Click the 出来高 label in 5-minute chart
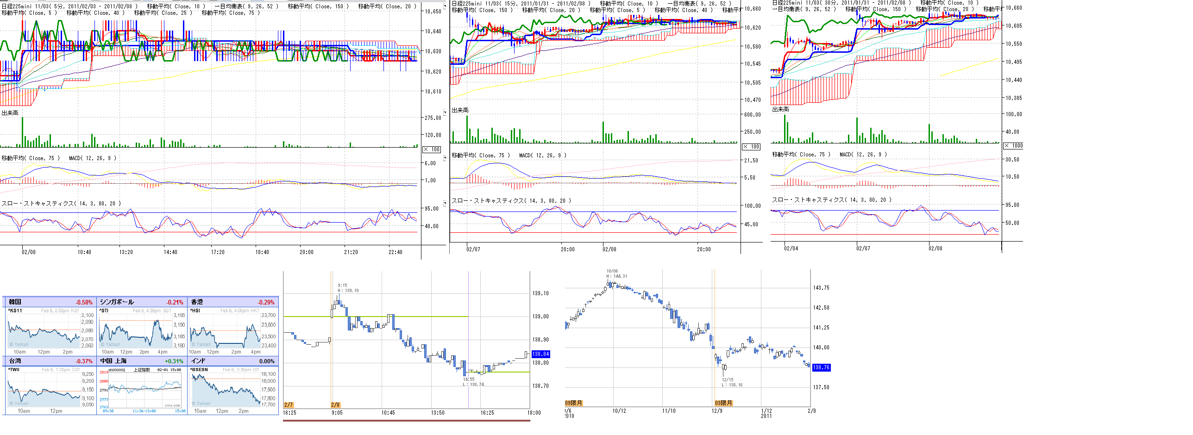This screenshot has height=435, width=1193. pyautogui.click(x=10, y=113)
